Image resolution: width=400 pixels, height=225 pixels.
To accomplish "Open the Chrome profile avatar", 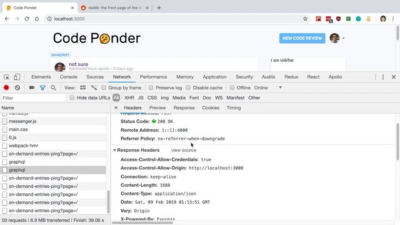I will point(383,19).
